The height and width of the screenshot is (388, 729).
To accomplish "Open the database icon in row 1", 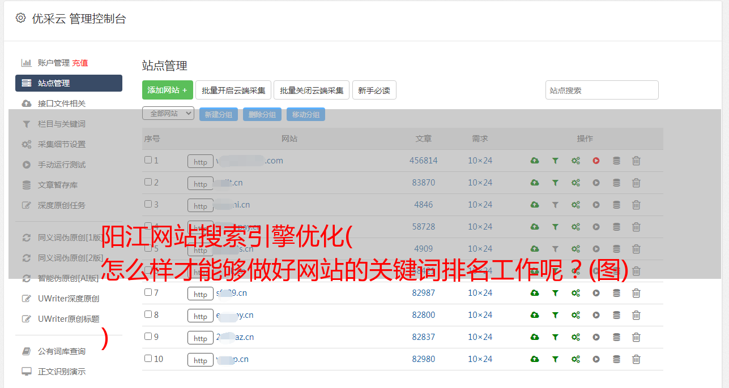I will tap(616, 161).
